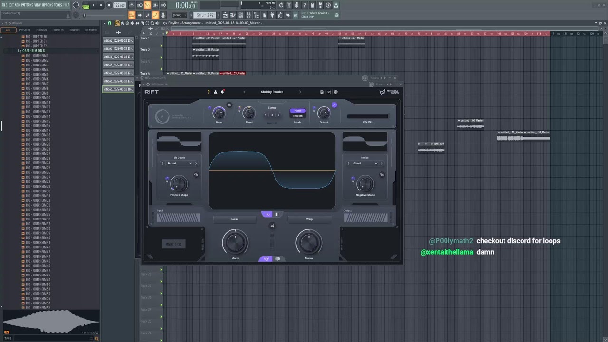Image resolution: width=608 pixels, height=342 pixels.
Task: Select the PLUGINS browser tab
Action: click(x=41, y=30)
